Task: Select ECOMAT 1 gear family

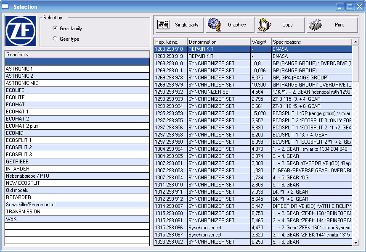Action: tap(77, 112)
